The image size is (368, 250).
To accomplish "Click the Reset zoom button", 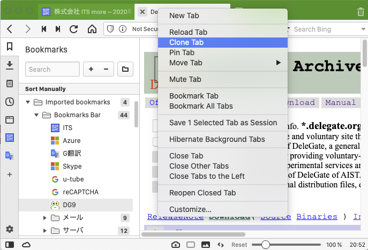I will pyautogui.click(x=239, y=245).
